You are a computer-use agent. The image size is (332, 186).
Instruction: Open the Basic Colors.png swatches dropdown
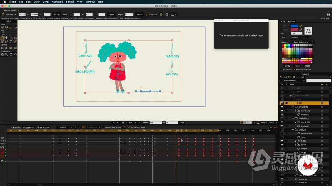coord(302,42)
